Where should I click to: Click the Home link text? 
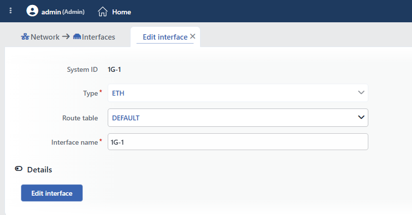[x=122, y=12]
